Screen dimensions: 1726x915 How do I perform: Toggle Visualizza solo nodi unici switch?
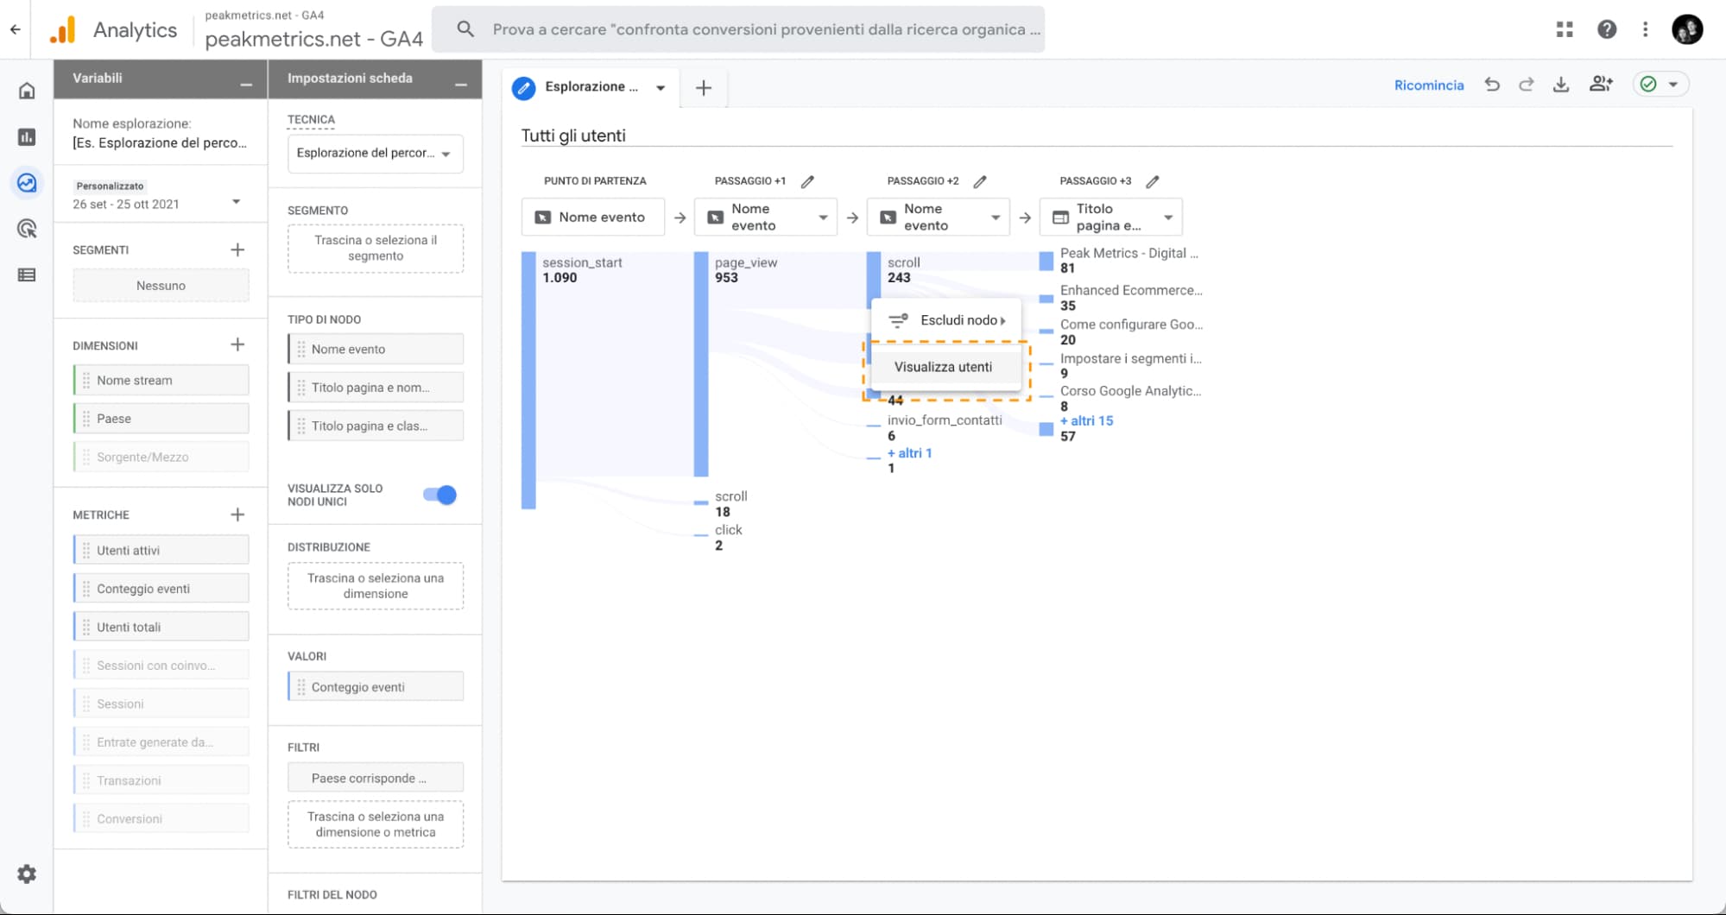pos(439,495)
